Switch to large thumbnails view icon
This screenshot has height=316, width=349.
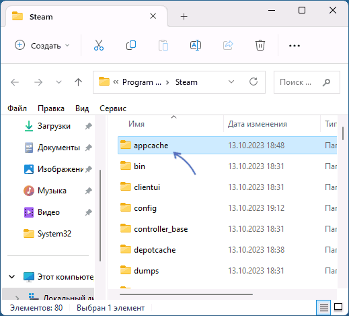click(x=338, y=307)
